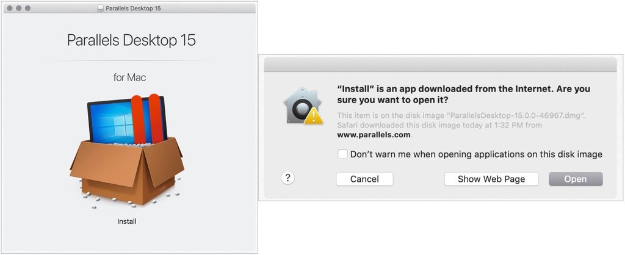
Task: Enable Don't warn me checkbox
Action: click(342, 154)
